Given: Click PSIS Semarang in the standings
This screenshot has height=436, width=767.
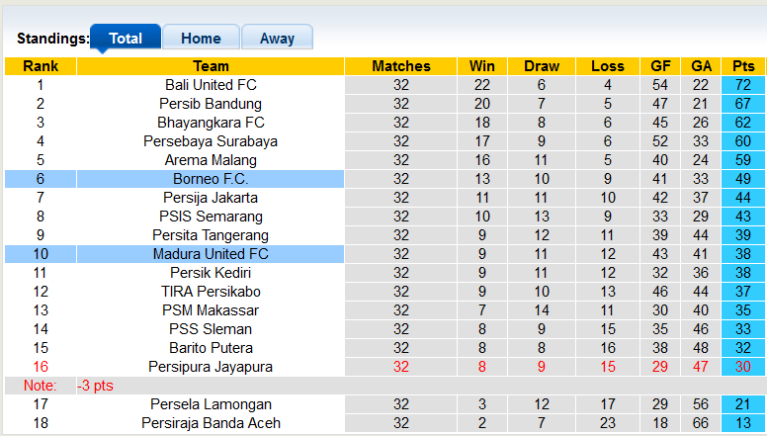Looking at the screenshot, I should coord(211,217).
